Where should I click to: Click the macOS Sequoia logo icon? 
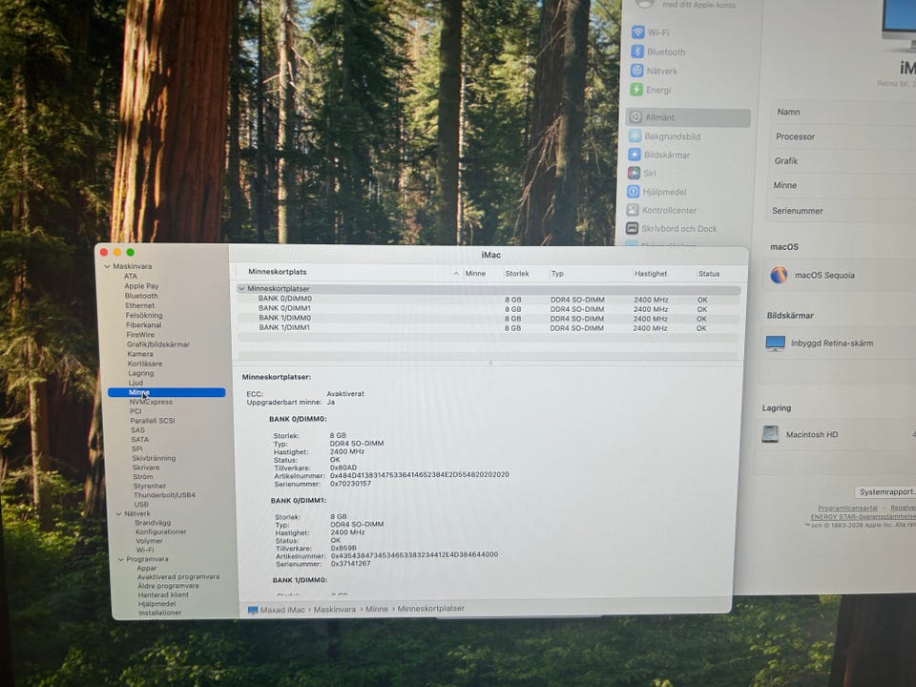click(779, 275)
